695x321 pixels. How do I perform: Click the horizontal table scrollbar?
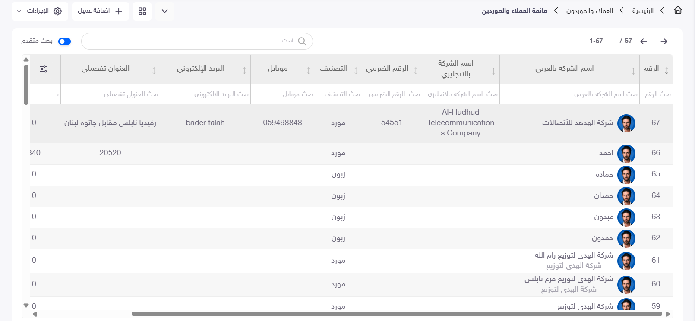click(x=397, y=314)
